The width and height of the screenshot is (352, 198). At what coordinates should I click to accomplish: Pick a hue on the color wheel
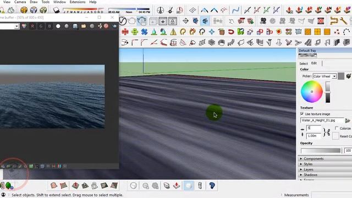coord(312,92)
